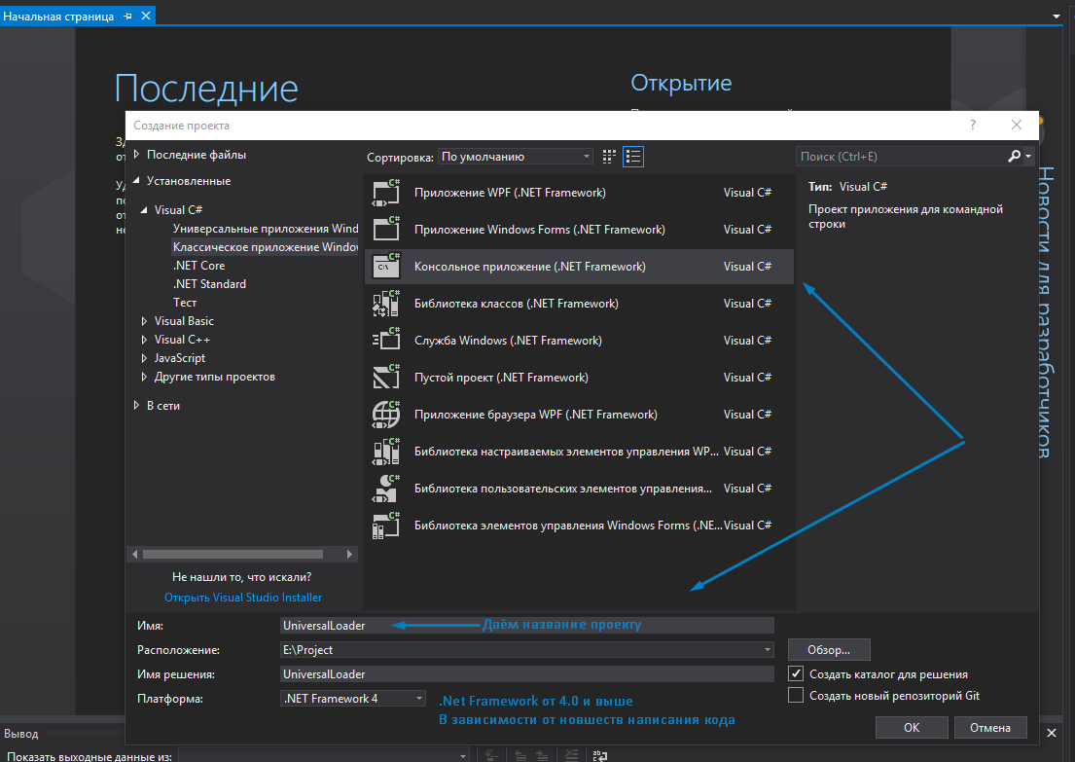The image size is (1075, 762).
Task: Switch templates to list view
Action: coord(633,157)
